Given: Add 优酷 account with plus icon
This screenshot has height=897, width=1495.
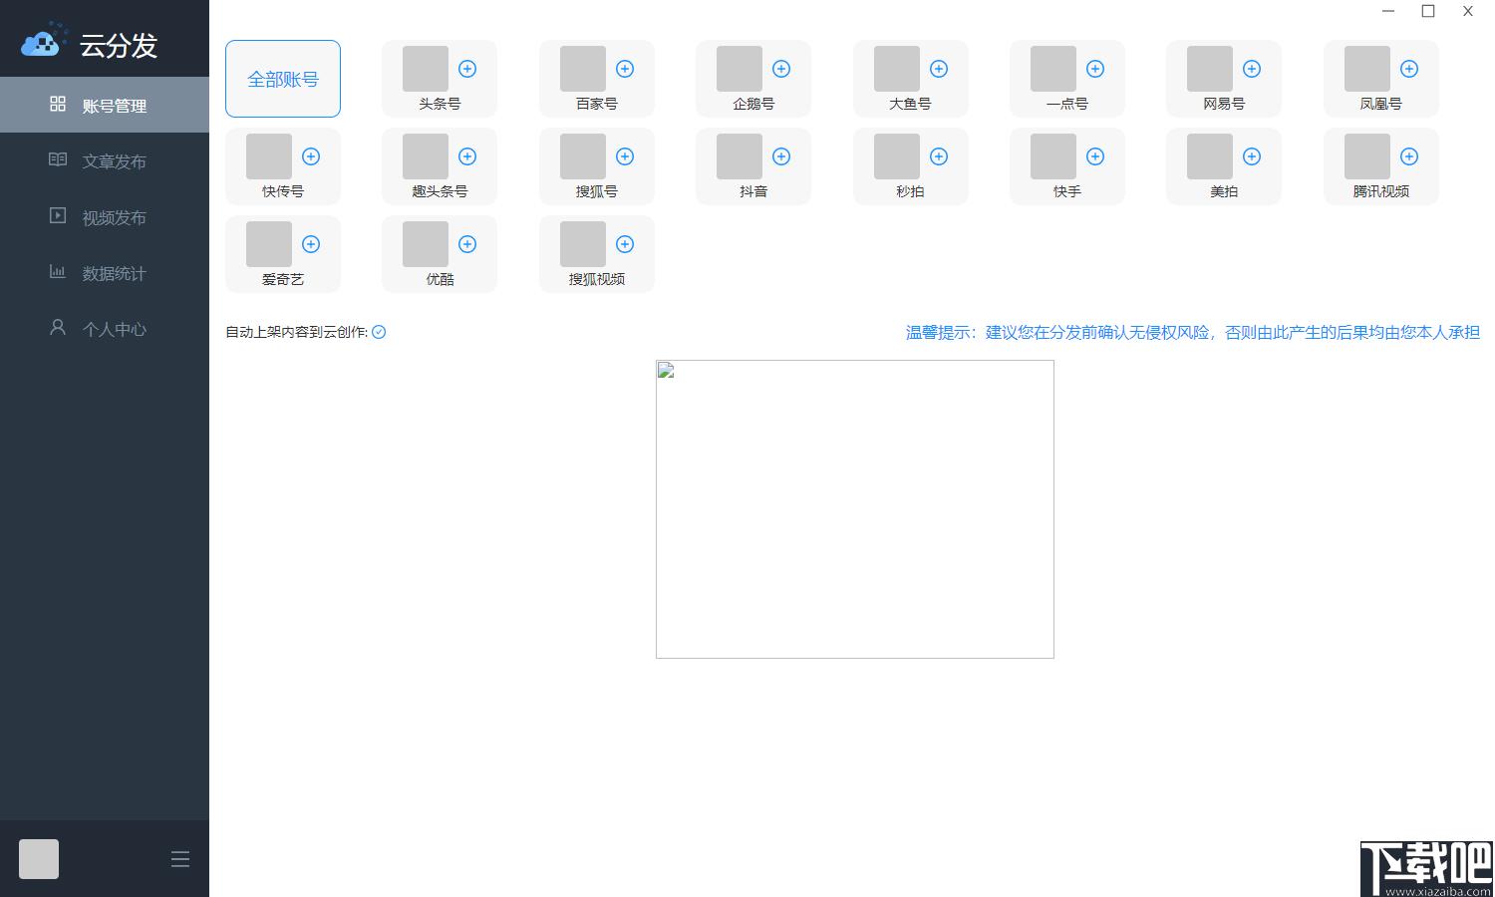Looking at the screenshot, I should click(x=467, y=244).
